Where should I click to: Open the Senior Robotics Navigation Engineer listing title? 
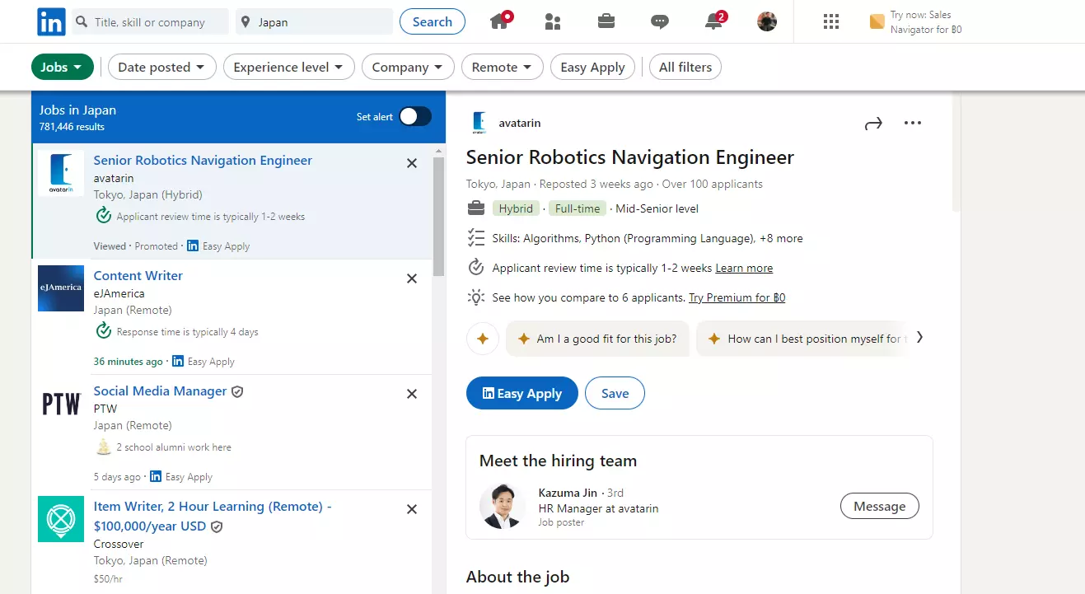point(203,161)
